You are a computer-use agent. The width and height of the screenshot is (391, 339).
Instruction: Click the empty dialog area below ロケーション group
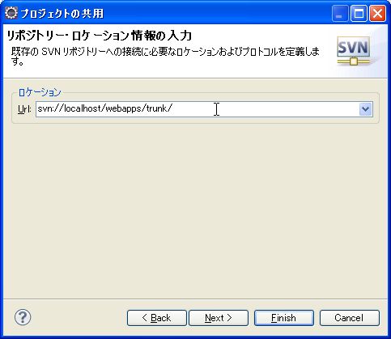coord(195,210)
